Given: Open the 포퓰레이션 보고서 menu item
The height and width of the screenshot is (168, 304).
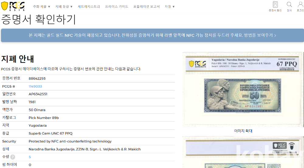Looking at the screenshot, I should (147, 7).
